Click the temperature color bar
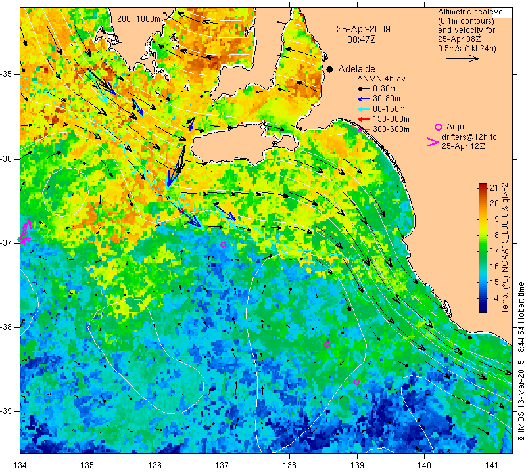The image size is (526, 473). 483,248
